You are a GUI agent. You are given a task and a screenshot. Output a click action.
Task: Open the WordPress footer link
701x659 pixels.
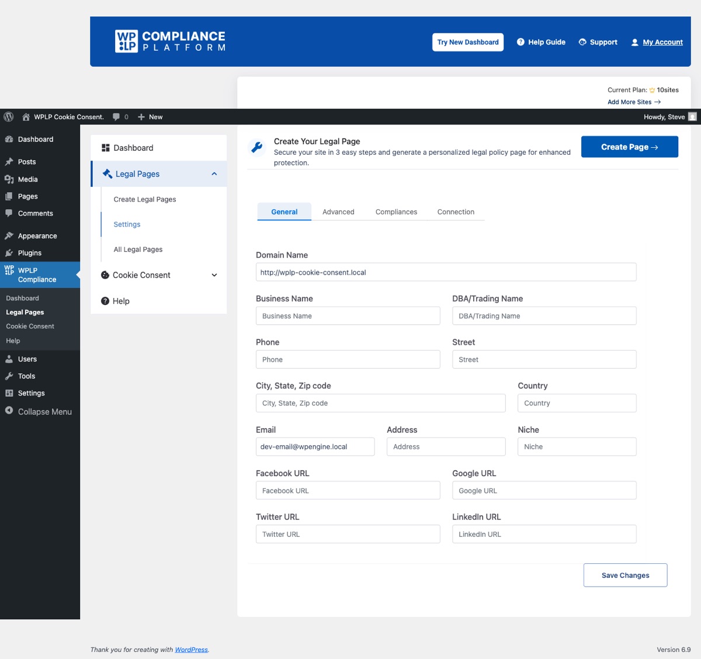191,650
